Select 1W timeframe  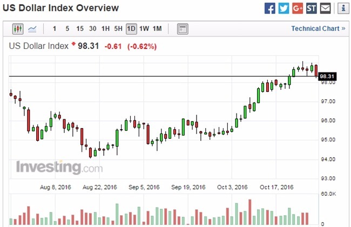pos(144,29)
